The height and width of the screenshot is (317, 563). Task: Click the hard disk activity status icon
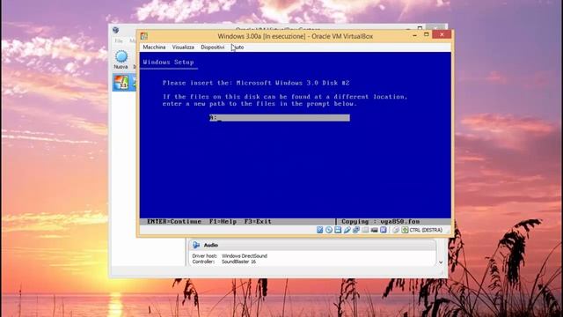tap(319, 230)
